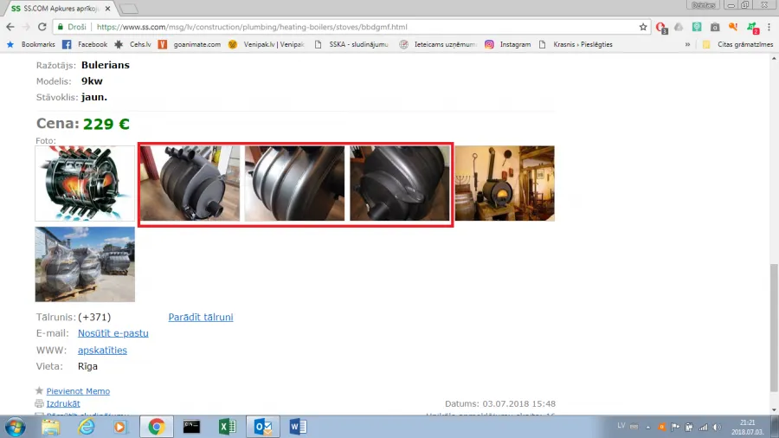Open the first black stove photo on wood floor

click(x=190, y=184)
